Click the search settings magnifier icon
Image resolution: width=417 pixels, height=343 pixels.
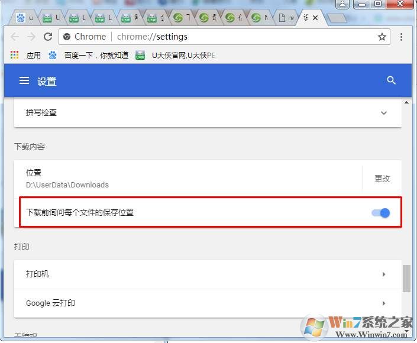[x=391, y=80]
